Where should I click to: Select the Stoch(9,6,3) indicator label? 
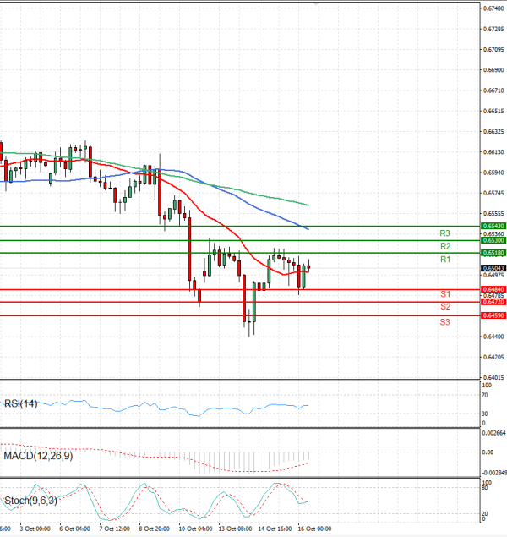pos(30,501)
